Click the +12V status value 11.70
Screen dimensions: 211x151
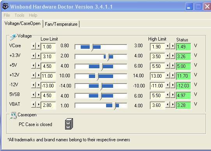pyautogui.click(x=184, y=76)
